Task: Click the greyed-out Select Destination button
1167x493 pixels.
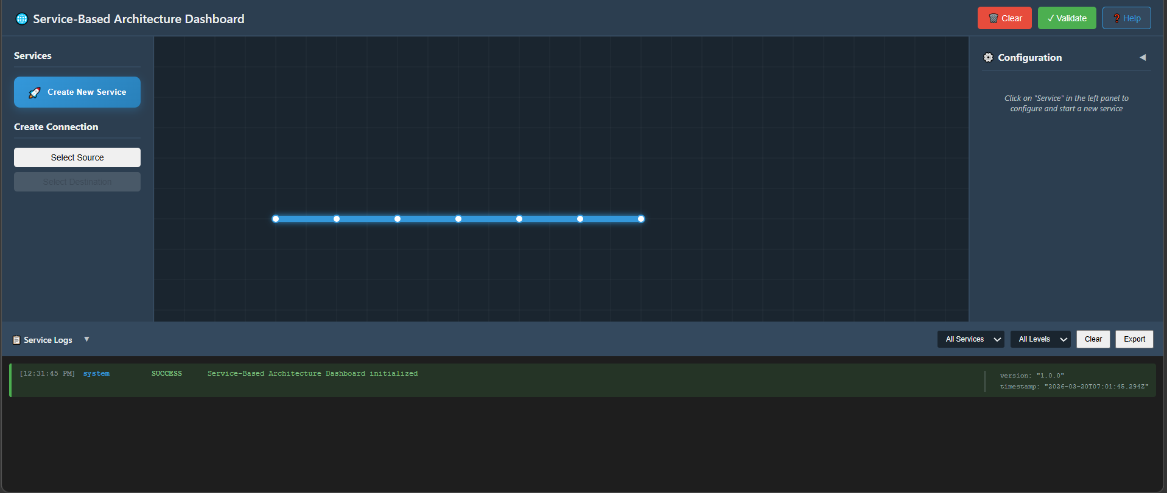Action: [77, 182]
